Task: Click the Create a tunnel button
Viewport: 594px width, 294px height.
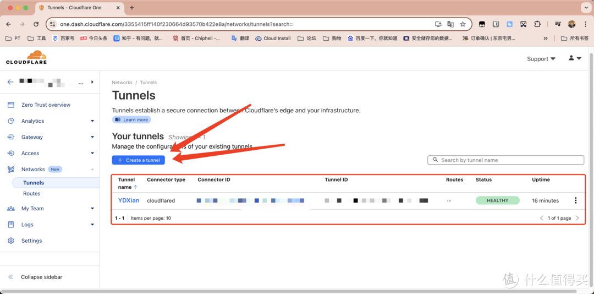Action: point(139,160)
